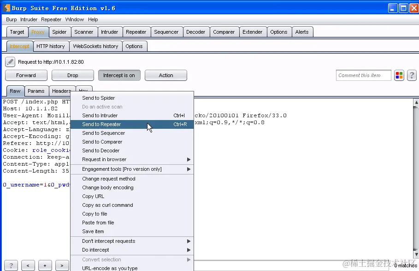Switch to the Scanner tab
This screenshot has width=419, height=271.
click(x=84, y=32)
